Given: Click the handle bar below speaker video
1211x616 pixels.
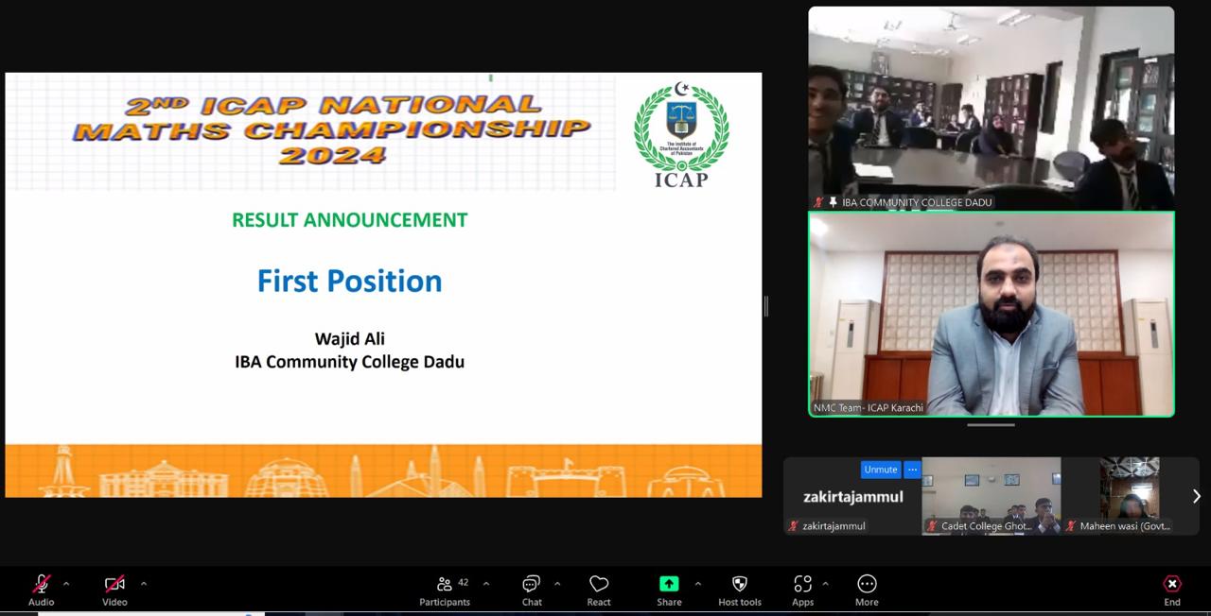Looking at the screenshot, I should pyautogui.click(x=991, y=425).
